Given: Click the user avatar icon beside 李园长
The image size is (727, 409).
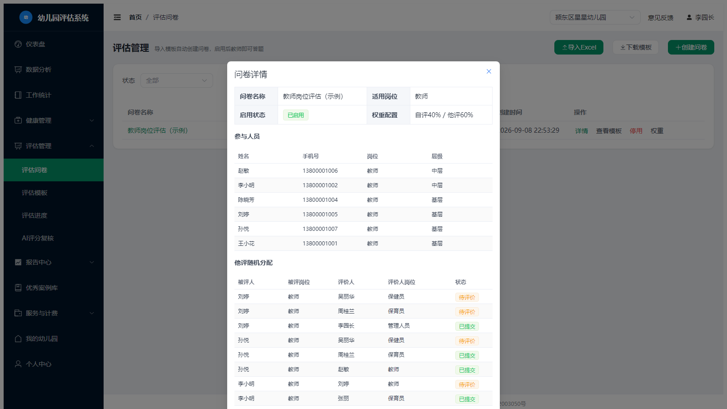Looking at the screenshot, I should (x=689, y=17).
